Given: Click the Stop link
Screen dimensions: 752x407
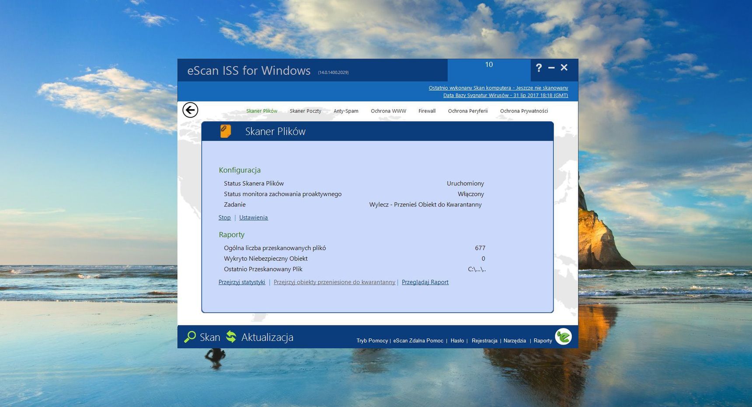Looking at the screenshot, I should point(224,217).
